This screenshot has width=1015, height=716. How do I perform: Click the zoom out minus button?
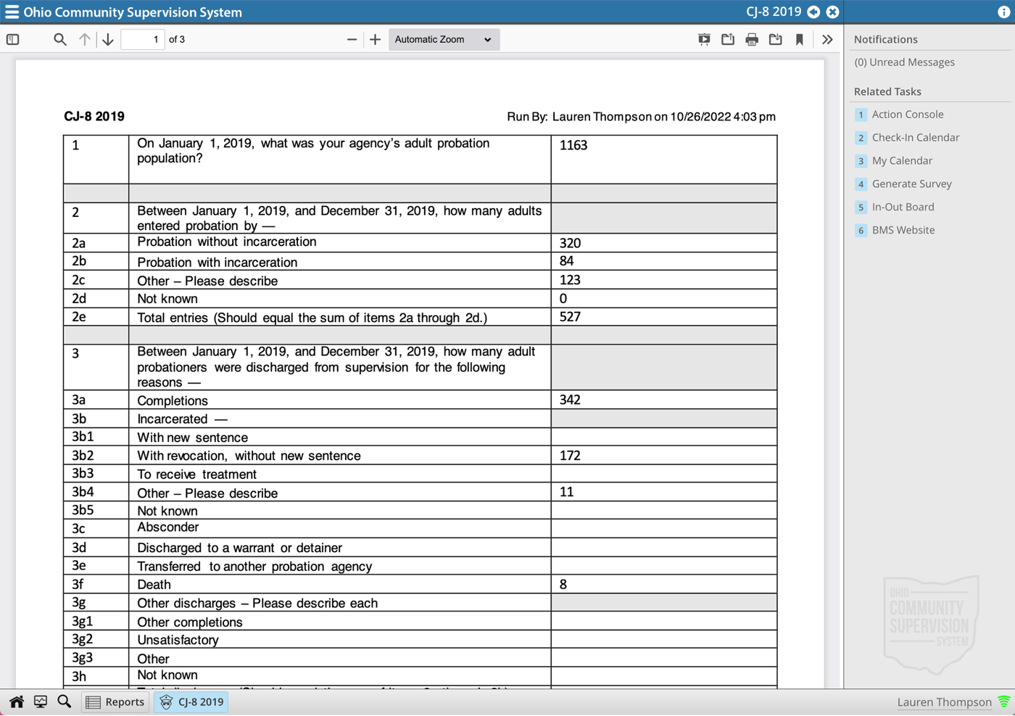352,39
